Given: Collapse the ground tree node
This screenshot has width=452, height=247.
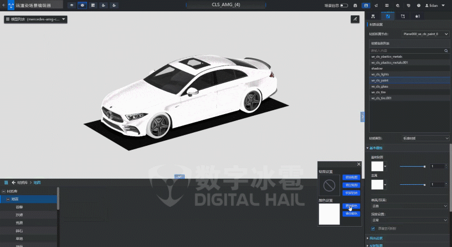Looking at the screenshot, I should pyautogui.click(x=8, y=199).
